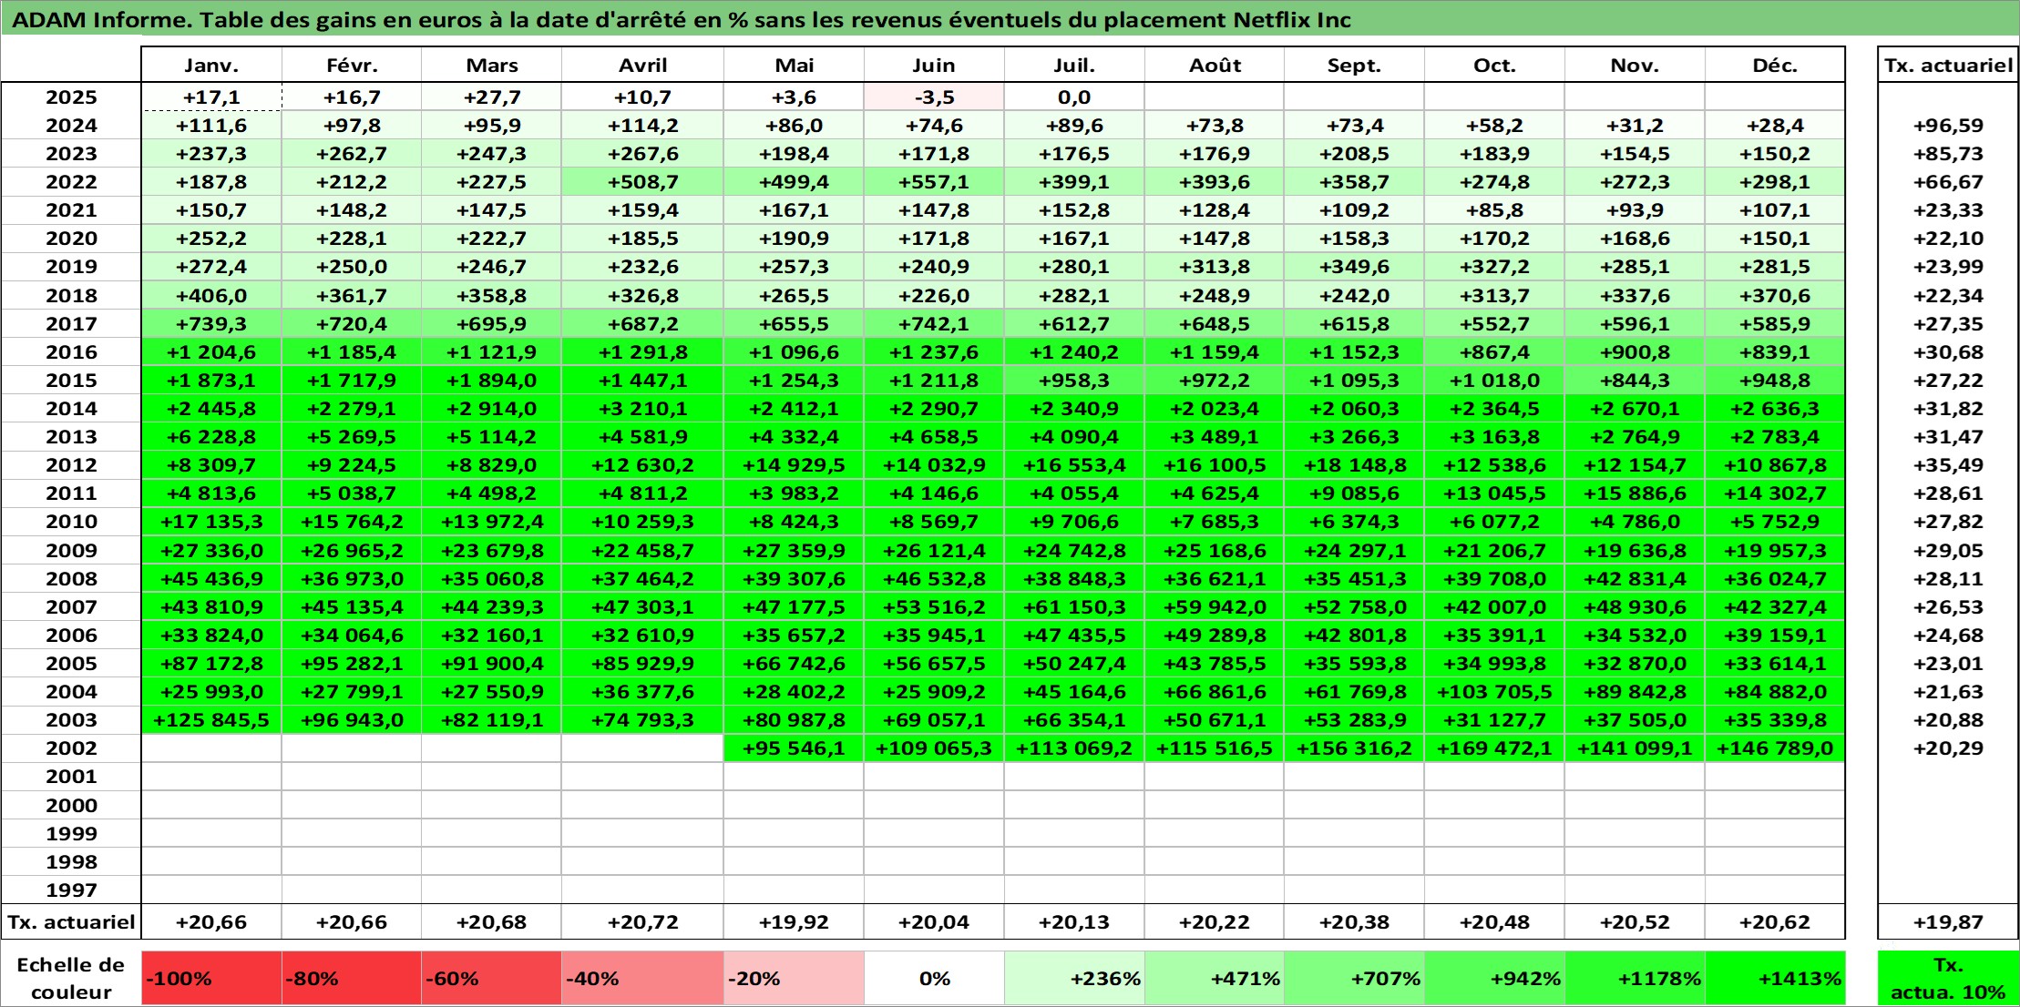Click value +28,4 in December 2024
Image resolution: width=2020 pixels, height=1007 pixels.
1775,126
